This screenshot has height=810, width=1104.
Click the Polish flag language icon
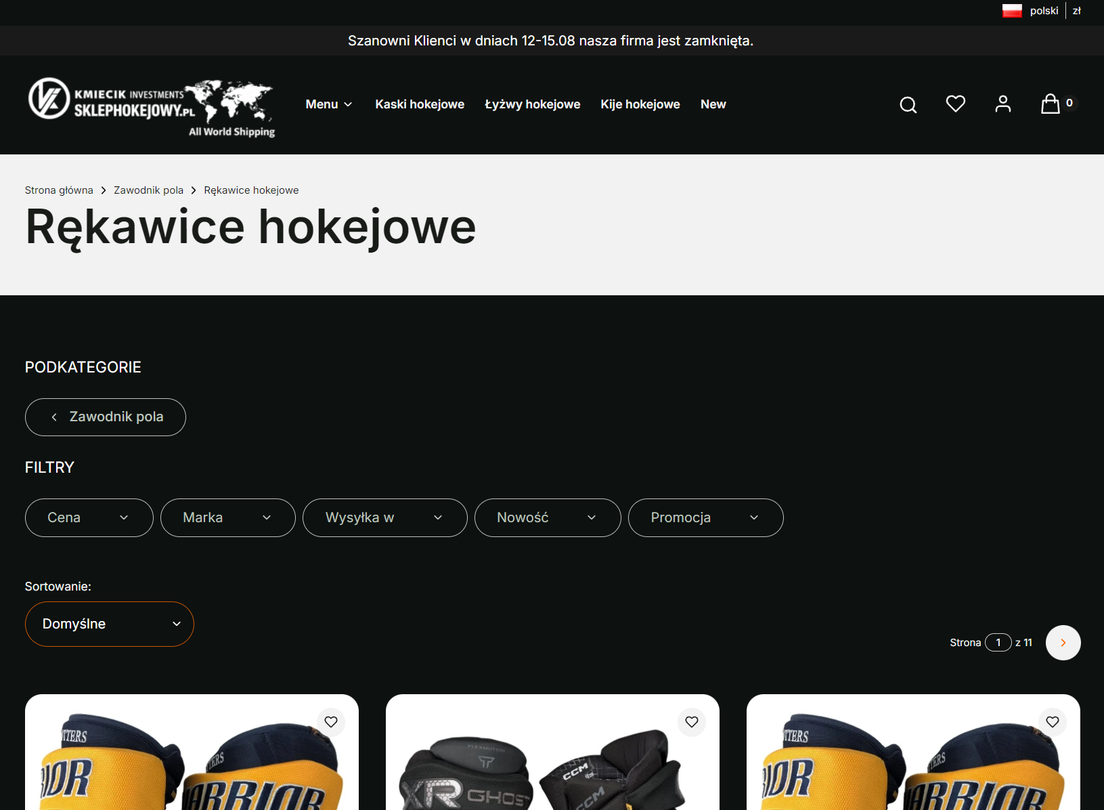1012,11
